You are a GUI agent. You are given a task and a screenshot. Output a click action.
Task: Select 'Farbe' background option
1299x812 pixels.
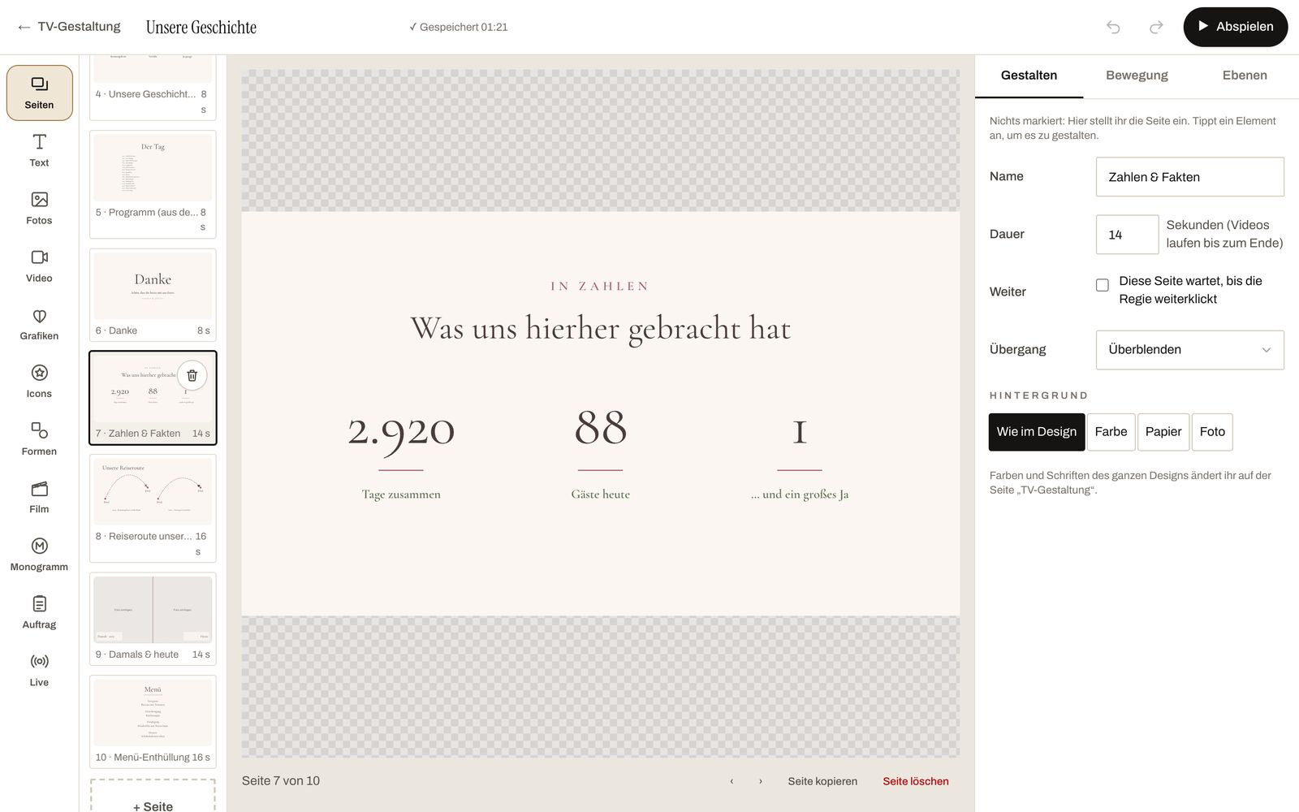1111,432
